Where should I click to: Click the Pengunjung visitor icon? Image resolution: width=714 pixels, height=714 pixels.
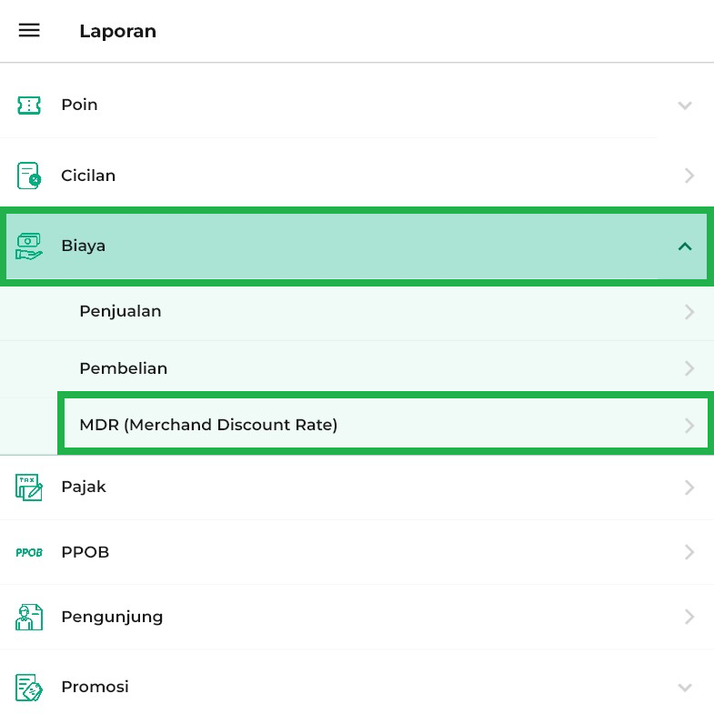(x=29, y=617)
